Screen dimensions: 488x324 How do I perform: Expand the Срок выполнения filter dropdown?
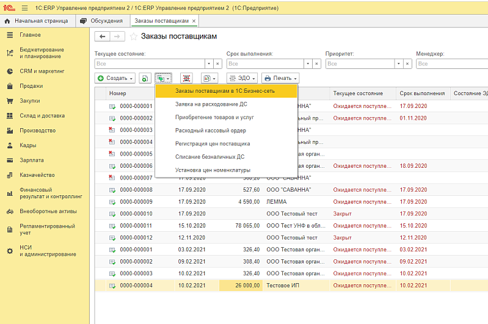coord(307,63)
